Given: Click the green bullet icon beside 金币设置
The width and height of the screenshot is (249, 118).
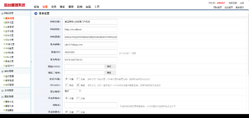Looking at the screenshot, I should point(4,31).
